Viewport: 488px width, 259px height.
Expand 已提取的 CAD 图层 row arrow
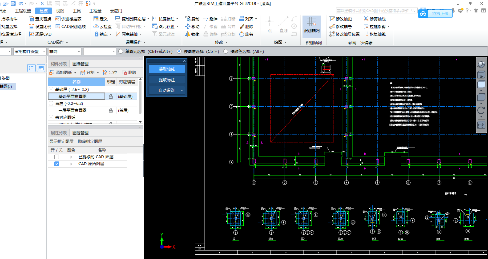[x=71, y=157]
